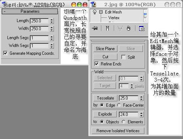Screen dimensions: 183x139
Task: Click the Explode button
Action: (x=105, y=114)
